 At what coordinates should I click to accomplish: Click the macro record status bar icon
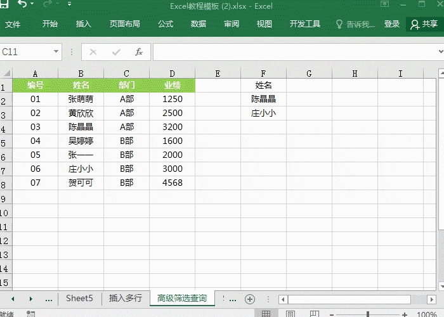(x=30, y=314)
